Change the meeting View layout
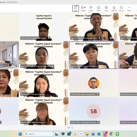Screen dimensions: 137x137 coord(106,8)
